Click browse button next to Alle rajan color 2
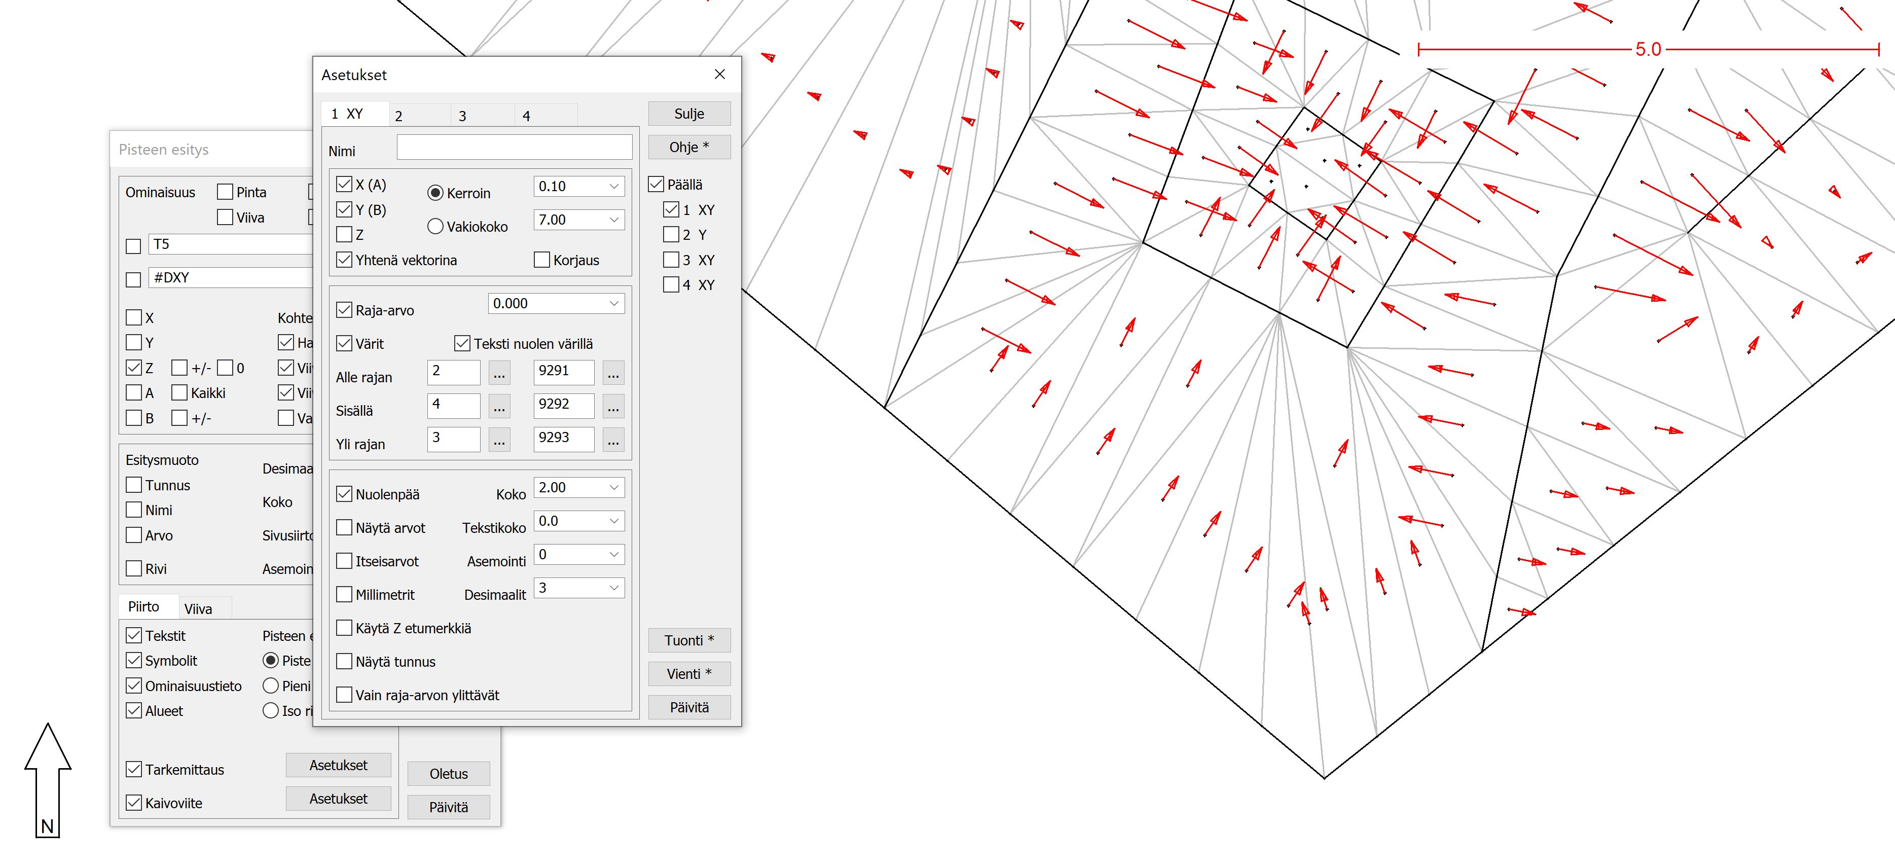This screenshot has width=1895, height=867. (499, 373)
